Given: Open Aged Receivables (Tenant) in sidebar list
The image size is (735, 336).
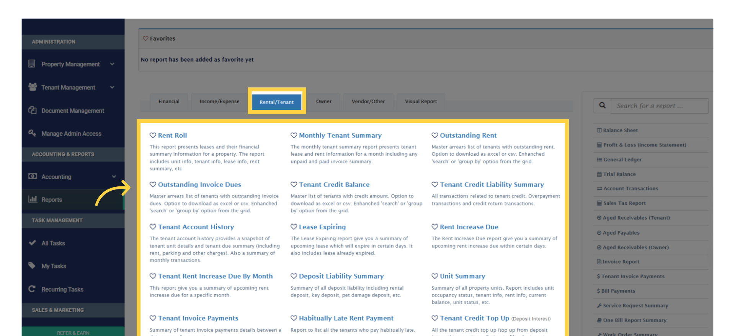Looking at the screenshot, I should [x=636, y=218].
